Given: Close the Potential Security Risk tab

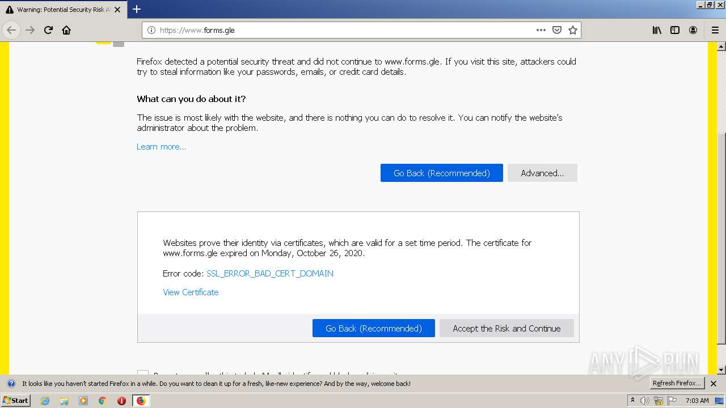Looking at the screenshot, I should 117,10.
